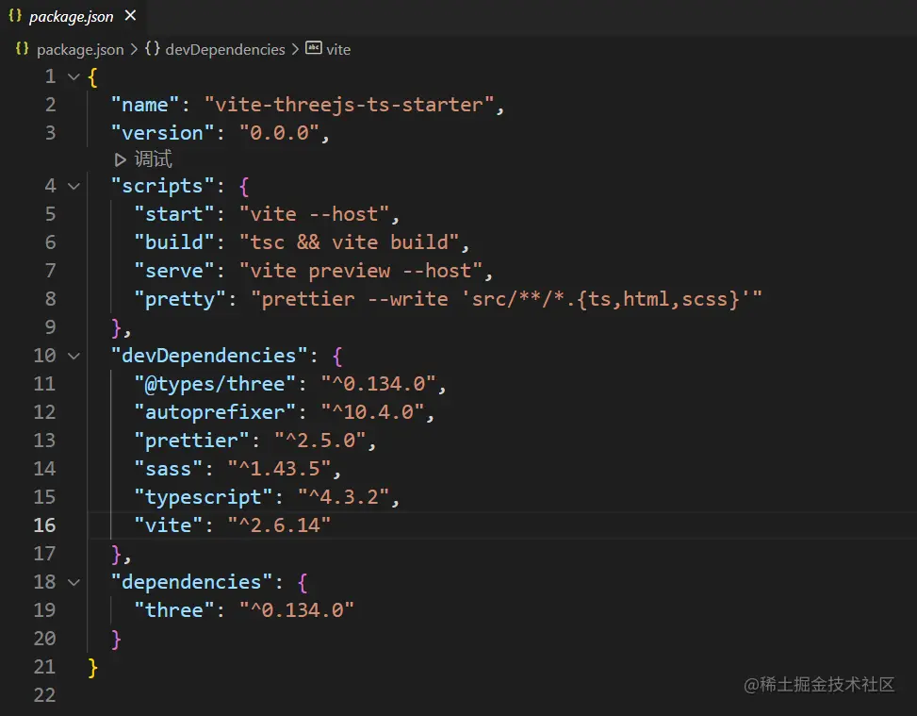Collapse the scripts block on line 4
917x716 pixels.
pos(74,186)
